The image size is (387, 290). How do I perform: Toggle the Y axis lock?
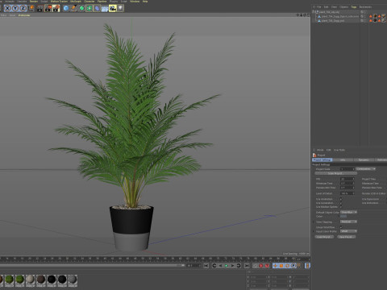coord(15,8)
